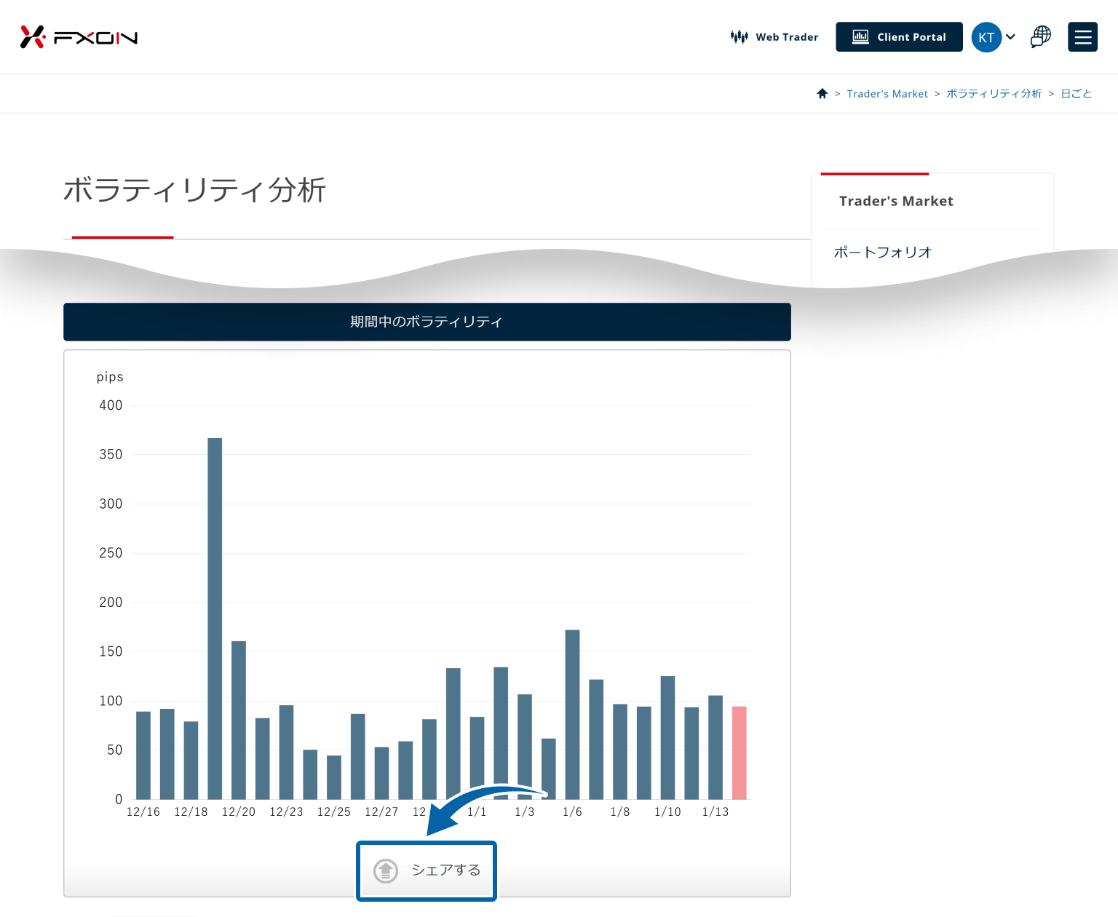Open ポートフォリオ in the sidebar
Screen dimensions: 1118x917
point(883,252)
